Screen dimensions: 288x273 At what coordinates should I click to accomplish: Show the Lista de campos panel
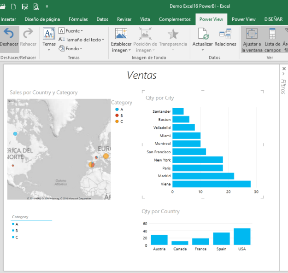click(272, 34)
